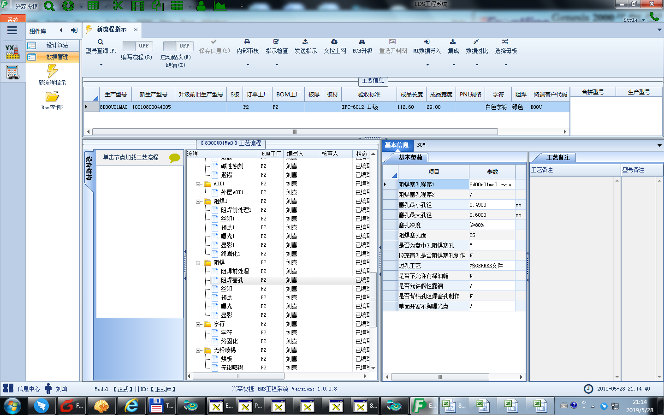
Task: Click the green copy-documents icon in title bar
Action: pyautogui.click(x=157, y=6)
